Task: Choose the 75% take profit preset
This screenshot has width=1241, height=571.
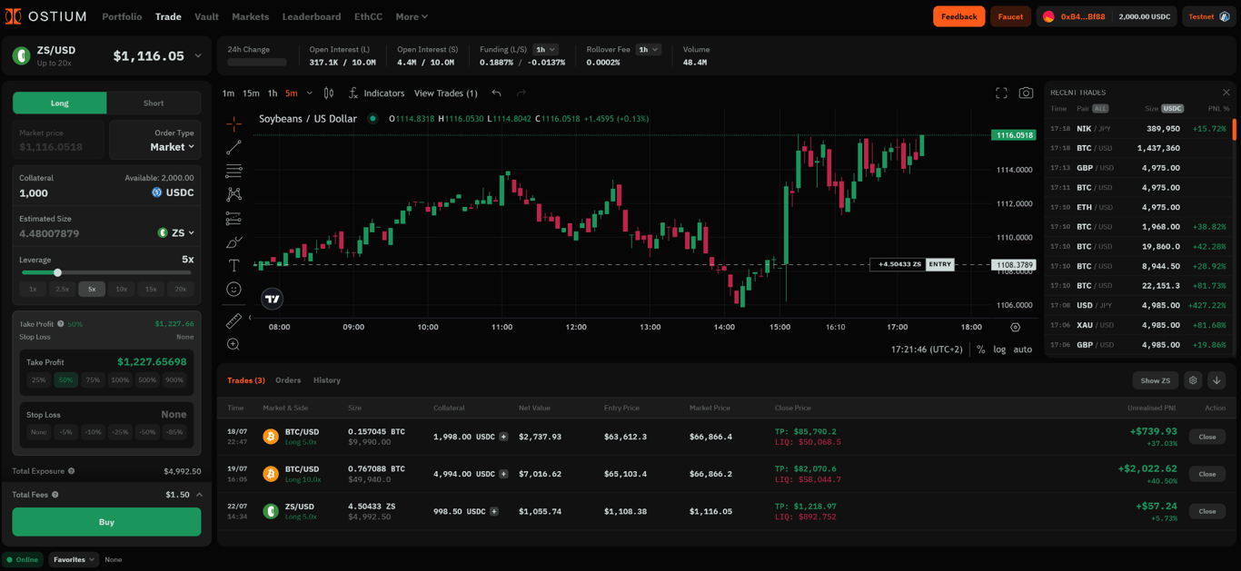Action: (93, 380)
